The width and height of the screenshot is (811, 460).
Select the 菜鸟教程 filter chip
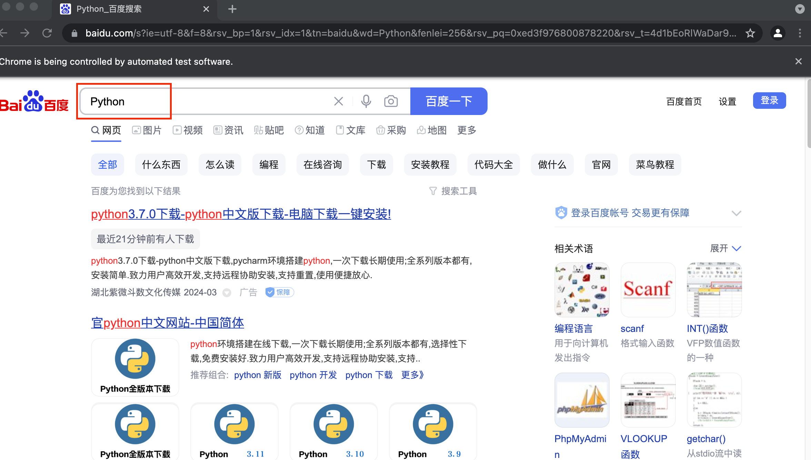655,165
